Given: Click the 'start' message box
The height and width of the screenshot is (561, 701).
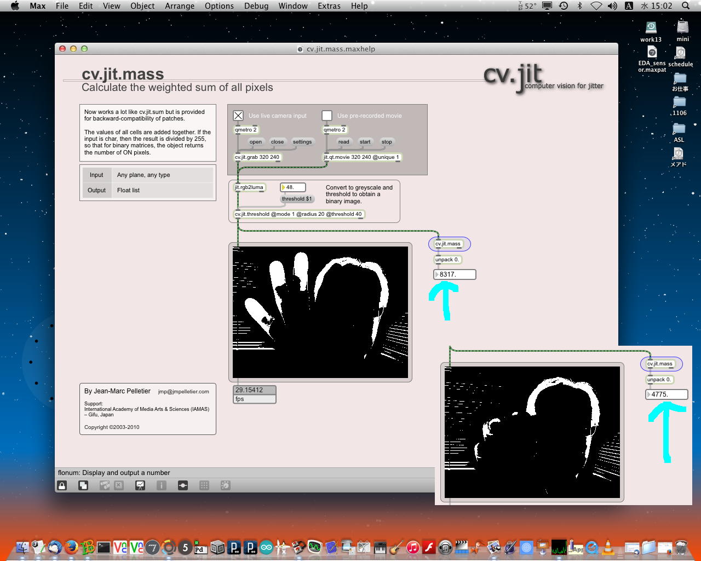Looking at the screenshot, I should coord(365,142).
